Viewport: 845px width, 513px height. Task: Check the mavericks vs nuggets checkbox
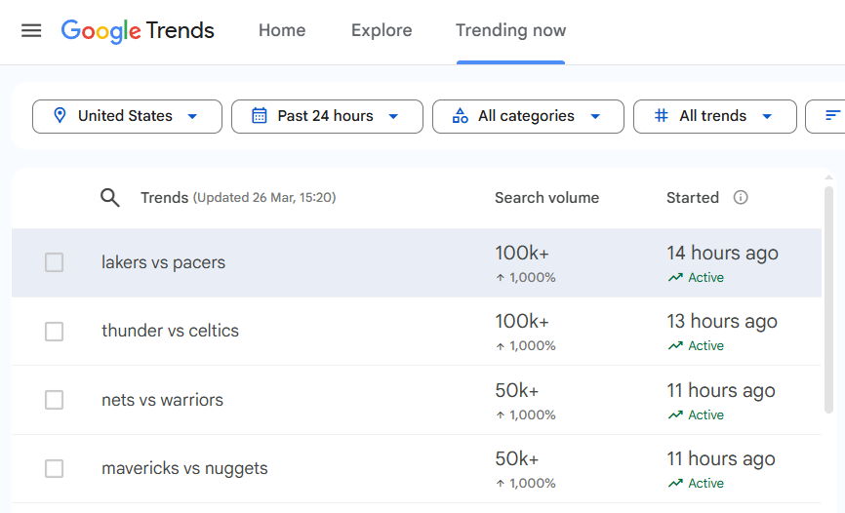point(54,468)
